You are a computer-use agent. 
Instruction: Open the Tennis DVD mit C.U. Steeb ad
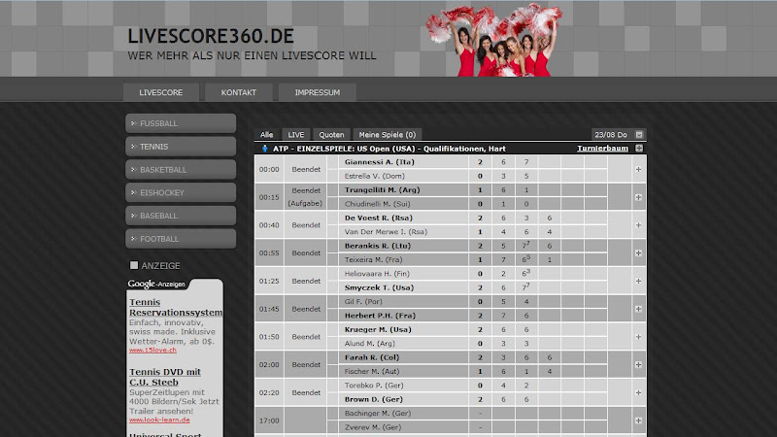pos(165,377)
